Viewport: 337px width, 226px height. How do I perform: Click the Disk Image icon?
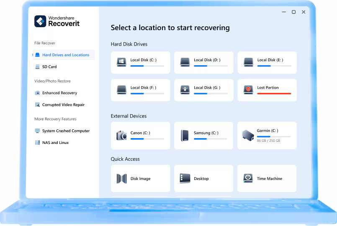click(x=121, y=179)
